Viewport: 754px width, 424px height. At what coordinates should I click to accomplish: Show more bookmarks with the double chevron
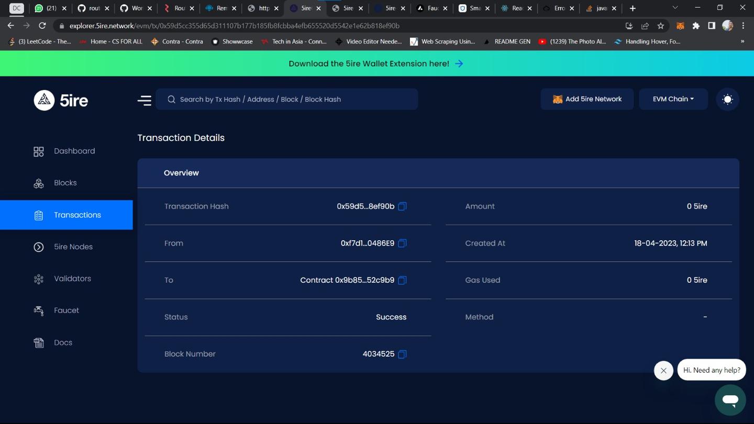click(x=742, y=41)
